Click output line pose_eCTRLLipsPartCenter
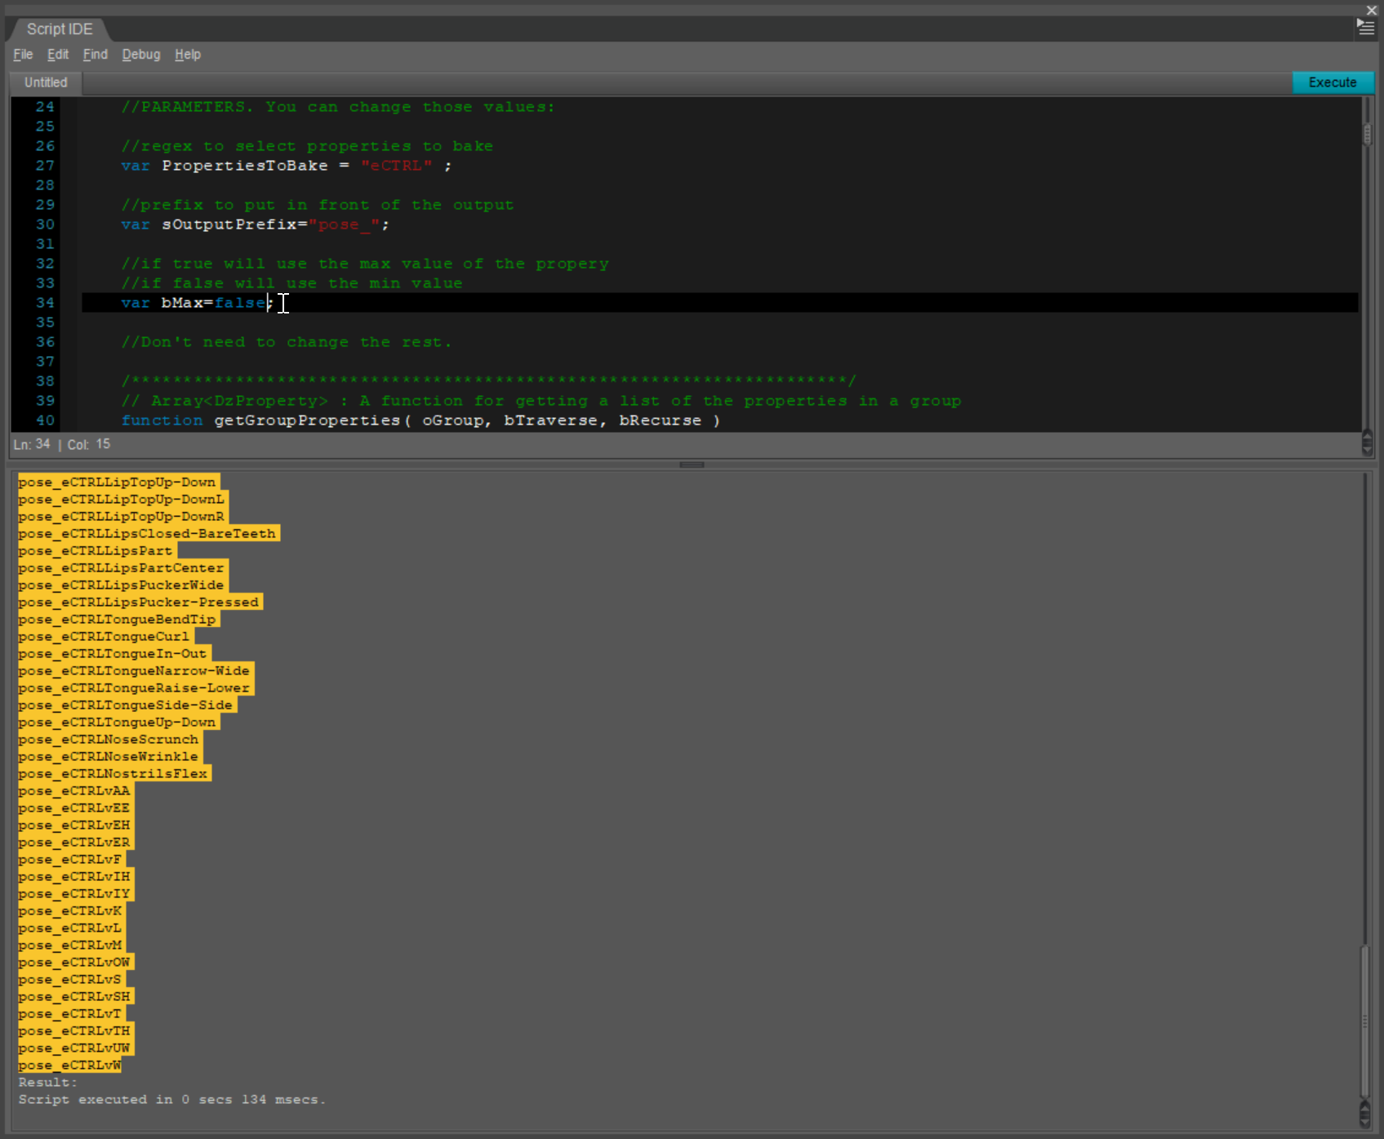1384x1139 pixels. click(x=122, y=568)
